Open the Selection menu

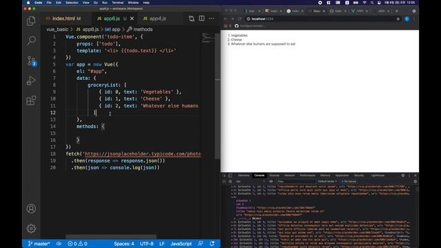[x=72, y=3]
